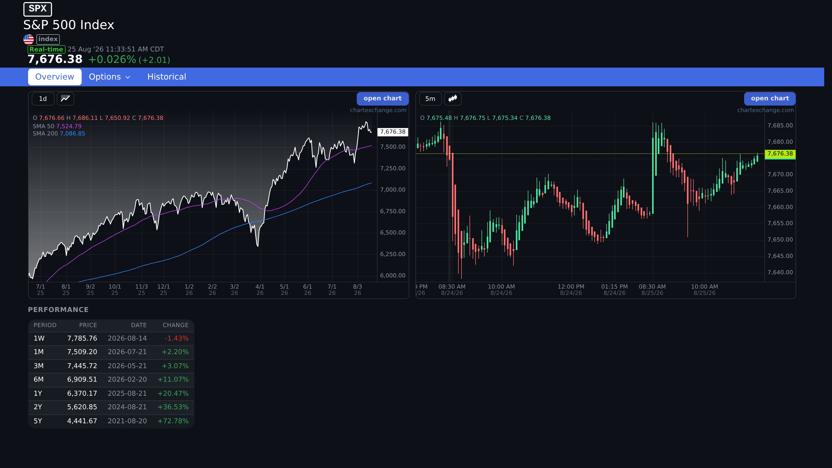Screen dimensions: 832x468
Task: Click the US flag icon
Action: coord(28,39)
